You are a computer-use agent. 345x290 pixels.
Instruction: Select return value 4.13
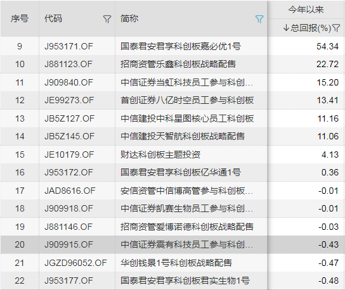pyautogui.click(x=330, y=154)
